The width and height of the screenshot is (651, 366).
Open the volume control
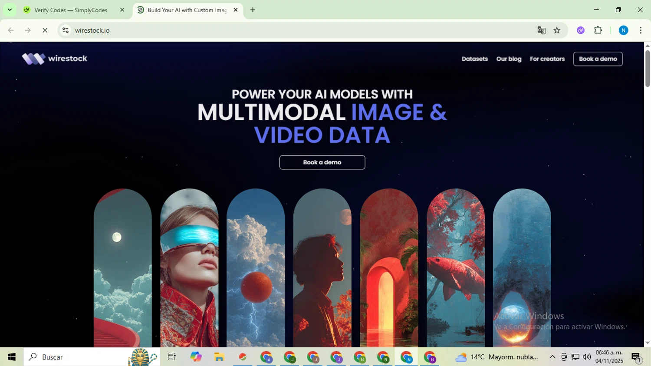(587, 357)
